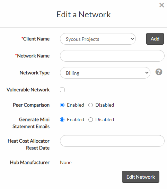Screen dimensions: 167x189
Task: Click the question mark help icon
Action: [159, 72]
